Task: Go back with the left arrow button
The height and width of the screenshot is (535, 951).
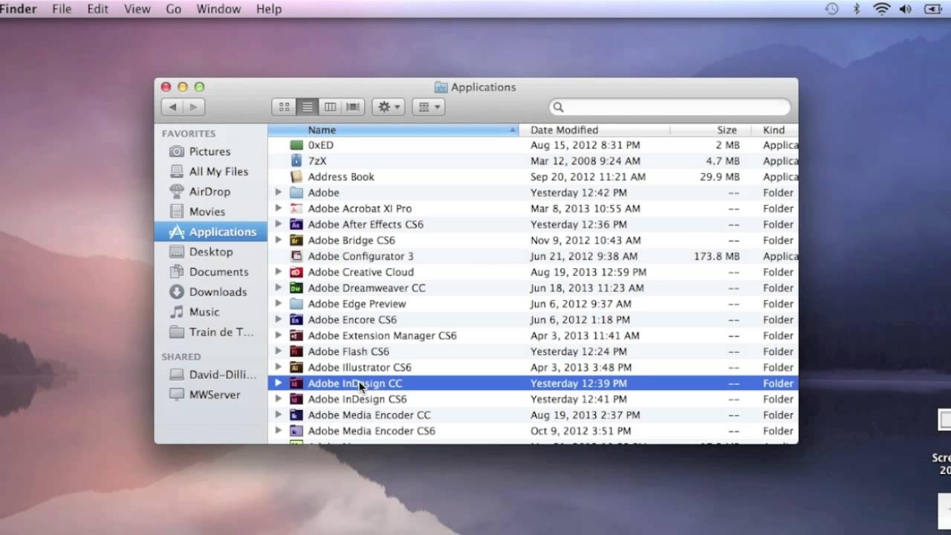Action: (173, 107)
